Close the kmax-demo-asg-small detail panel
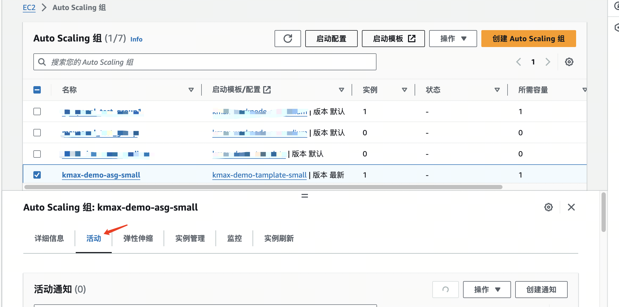This screenshot has height=307, width=619. click(571, 207)
